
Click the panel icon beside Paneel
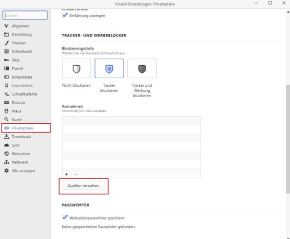tap(6, 68)
